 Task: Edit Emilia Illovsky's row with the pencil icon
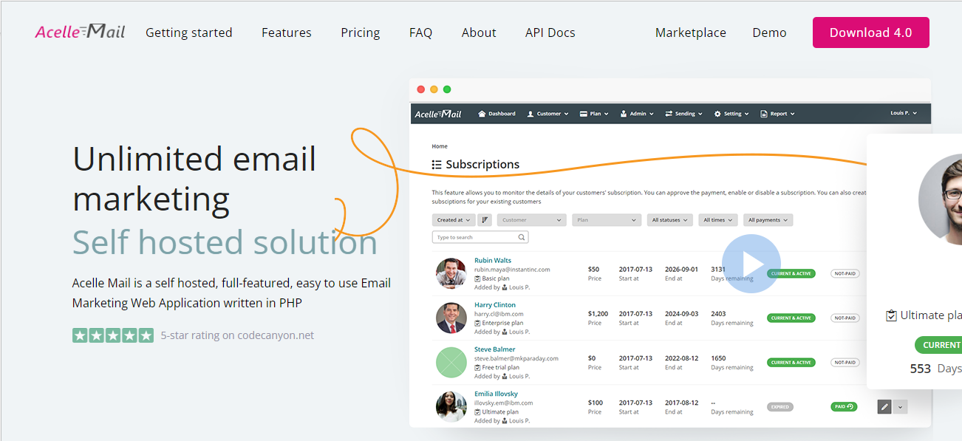point(884,406)
